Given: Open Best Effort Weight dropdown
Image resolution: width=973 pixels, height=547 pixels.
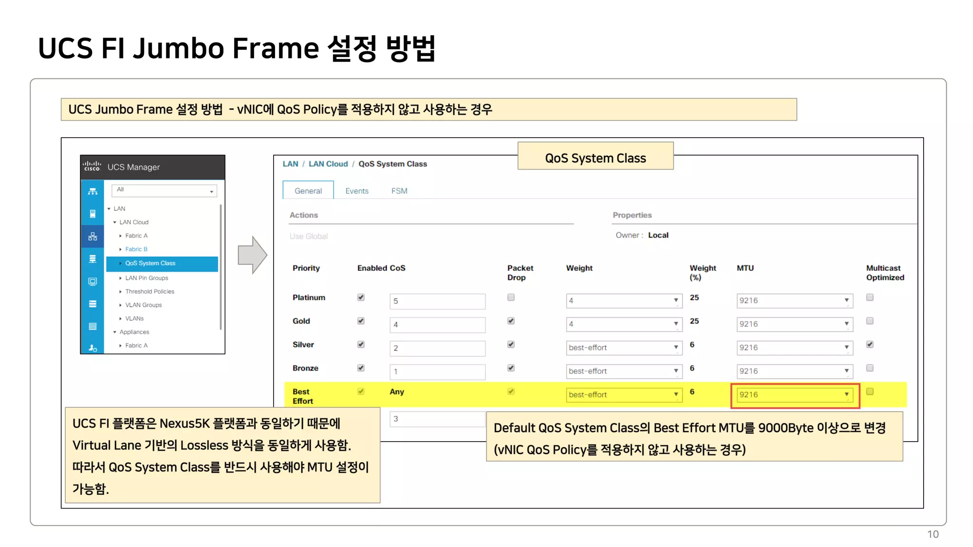Looking at the screenshot, I should tap(624, 395).
